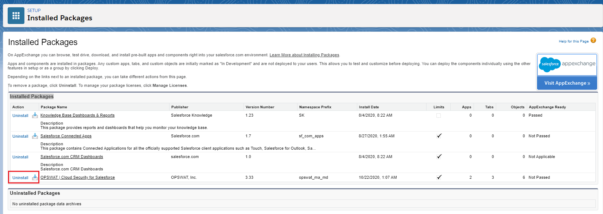Click the SETUP breadcrumb label
This screenshot has width=603, height=214.
coord(34,11)
